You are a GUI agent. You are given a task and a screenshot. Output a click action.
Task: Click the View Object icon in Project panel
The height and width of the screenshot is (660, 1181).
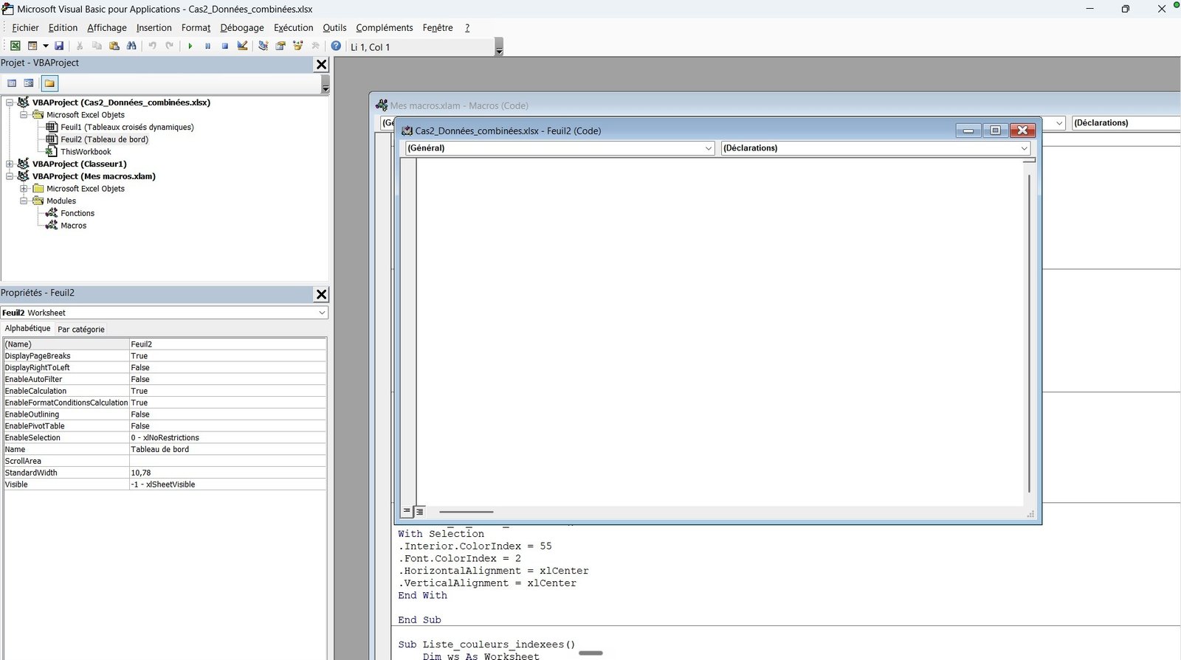tap(29, 83)
